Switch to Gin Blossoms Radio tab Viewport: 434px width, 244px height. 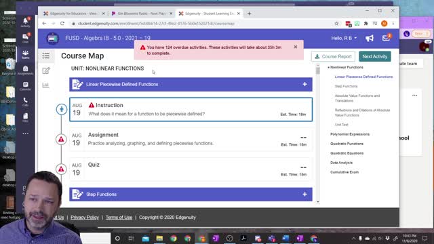pyautogui.click(x=141, y=14)
